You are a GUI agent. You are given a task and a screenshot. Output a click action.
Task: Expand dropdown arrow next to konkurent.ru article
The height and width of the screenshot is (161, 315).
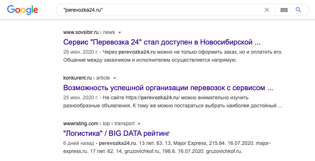tap(114, 78)
